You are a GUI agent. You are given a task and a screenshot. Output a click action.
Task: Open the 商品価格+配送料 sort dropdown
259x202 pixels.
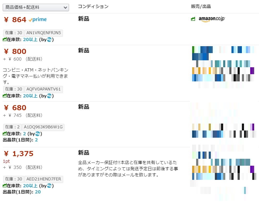pos(36,7)
